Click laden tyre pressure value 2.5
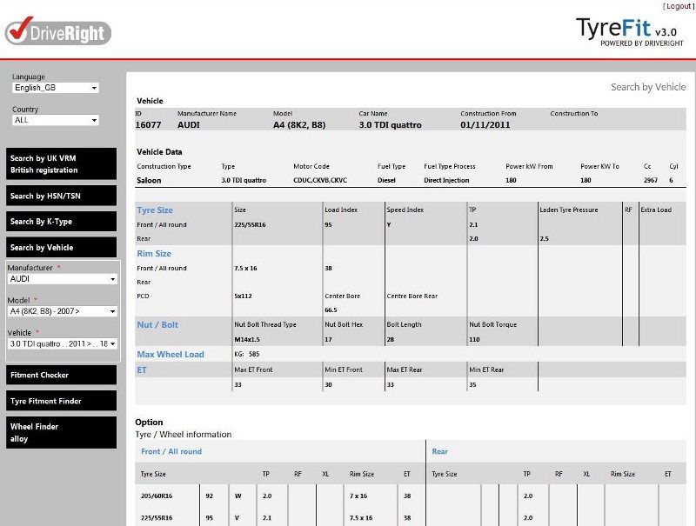696x526 pixels. [x=545, y=238]
